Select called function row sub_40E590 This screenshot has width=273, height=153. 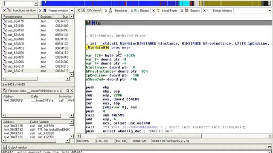point(36,126)
